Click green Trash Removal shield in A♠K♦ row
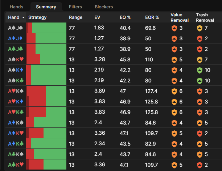Screen dimensions: 222x171 coord(199,70)
